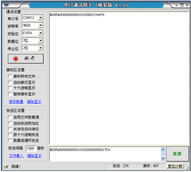Click the app logo icon in title bar
Screen dimensions: 191x172
7,5
